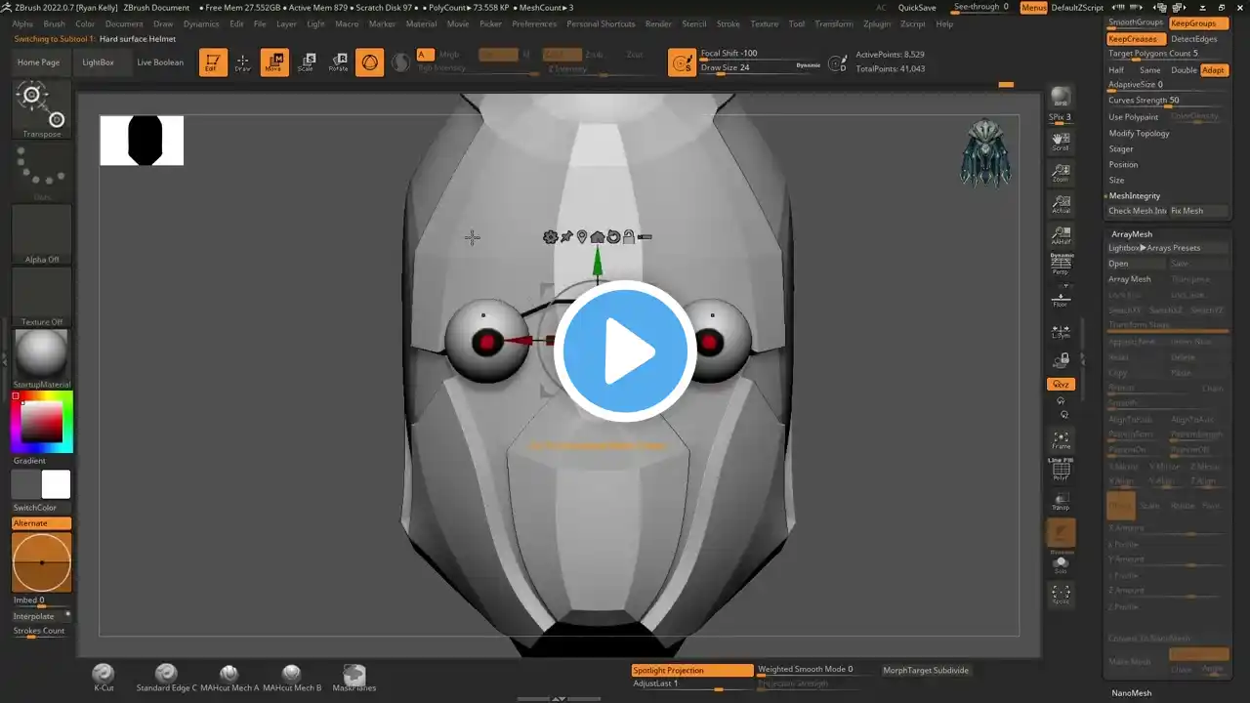Open the LightBox browser
The width and height of the screenshot is (1250, 703).
click(x=98, y=62)
